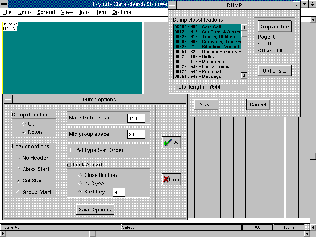Select 622 - Dances Bands row

207,52
